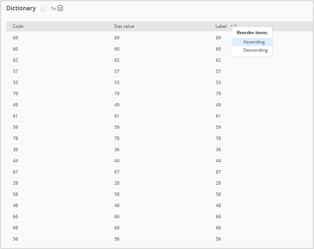Viewport: 314px width, 249px height.
Task: Click Stat value cell showing 56
Action: (116, 239)
